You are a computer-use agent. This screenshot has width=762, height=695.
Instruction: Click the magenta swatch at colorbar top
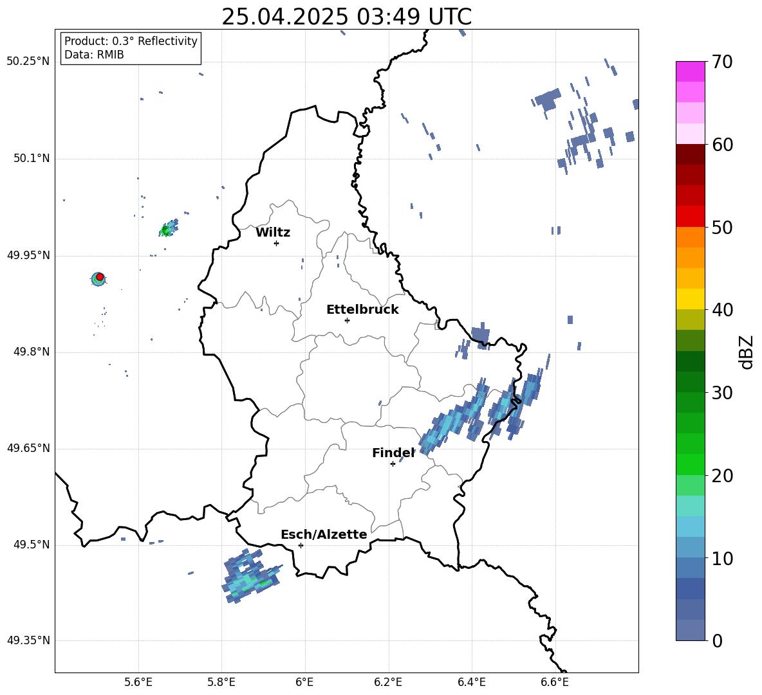(x=690, y=72)
